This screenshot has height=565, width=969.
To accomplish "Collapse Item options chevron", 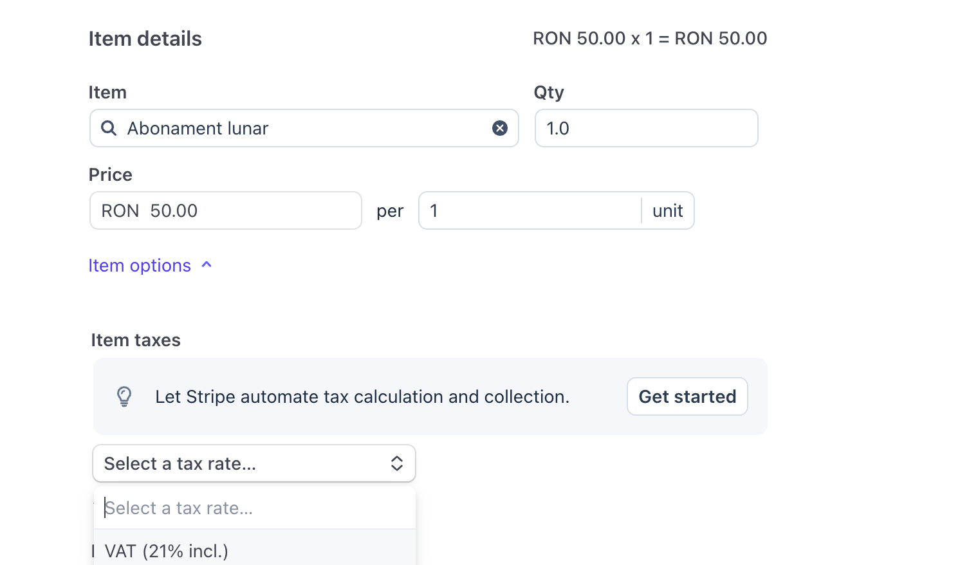I will (207, 264).
